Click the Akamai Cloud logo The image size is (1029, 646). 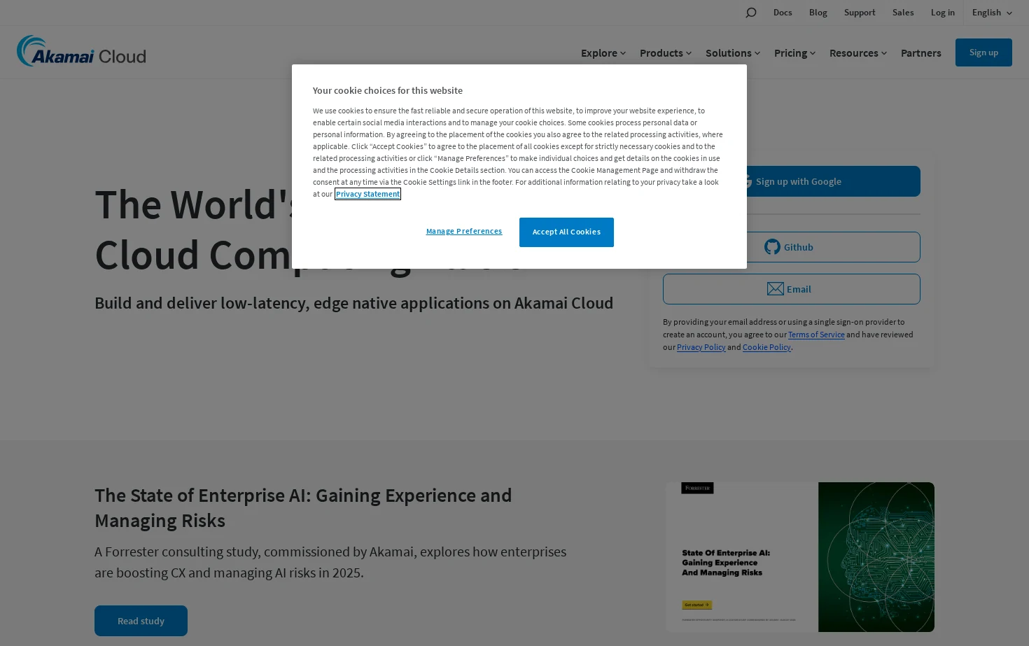81,52
